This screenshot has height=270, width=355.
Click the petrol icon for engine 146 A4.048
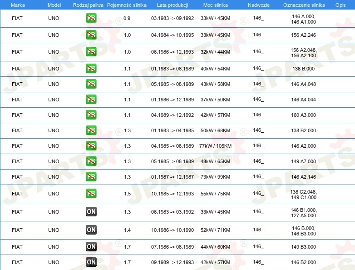(91, 84)
